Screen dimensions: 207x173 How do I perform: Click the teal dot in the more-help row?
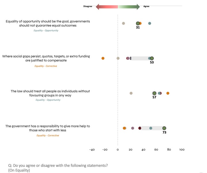click(151, 128)
